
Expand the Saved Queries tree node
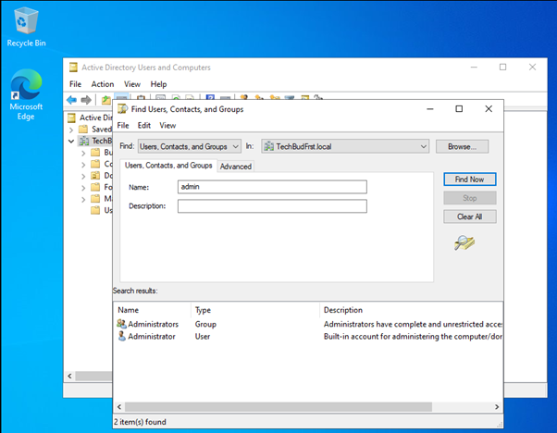(71, 130)
